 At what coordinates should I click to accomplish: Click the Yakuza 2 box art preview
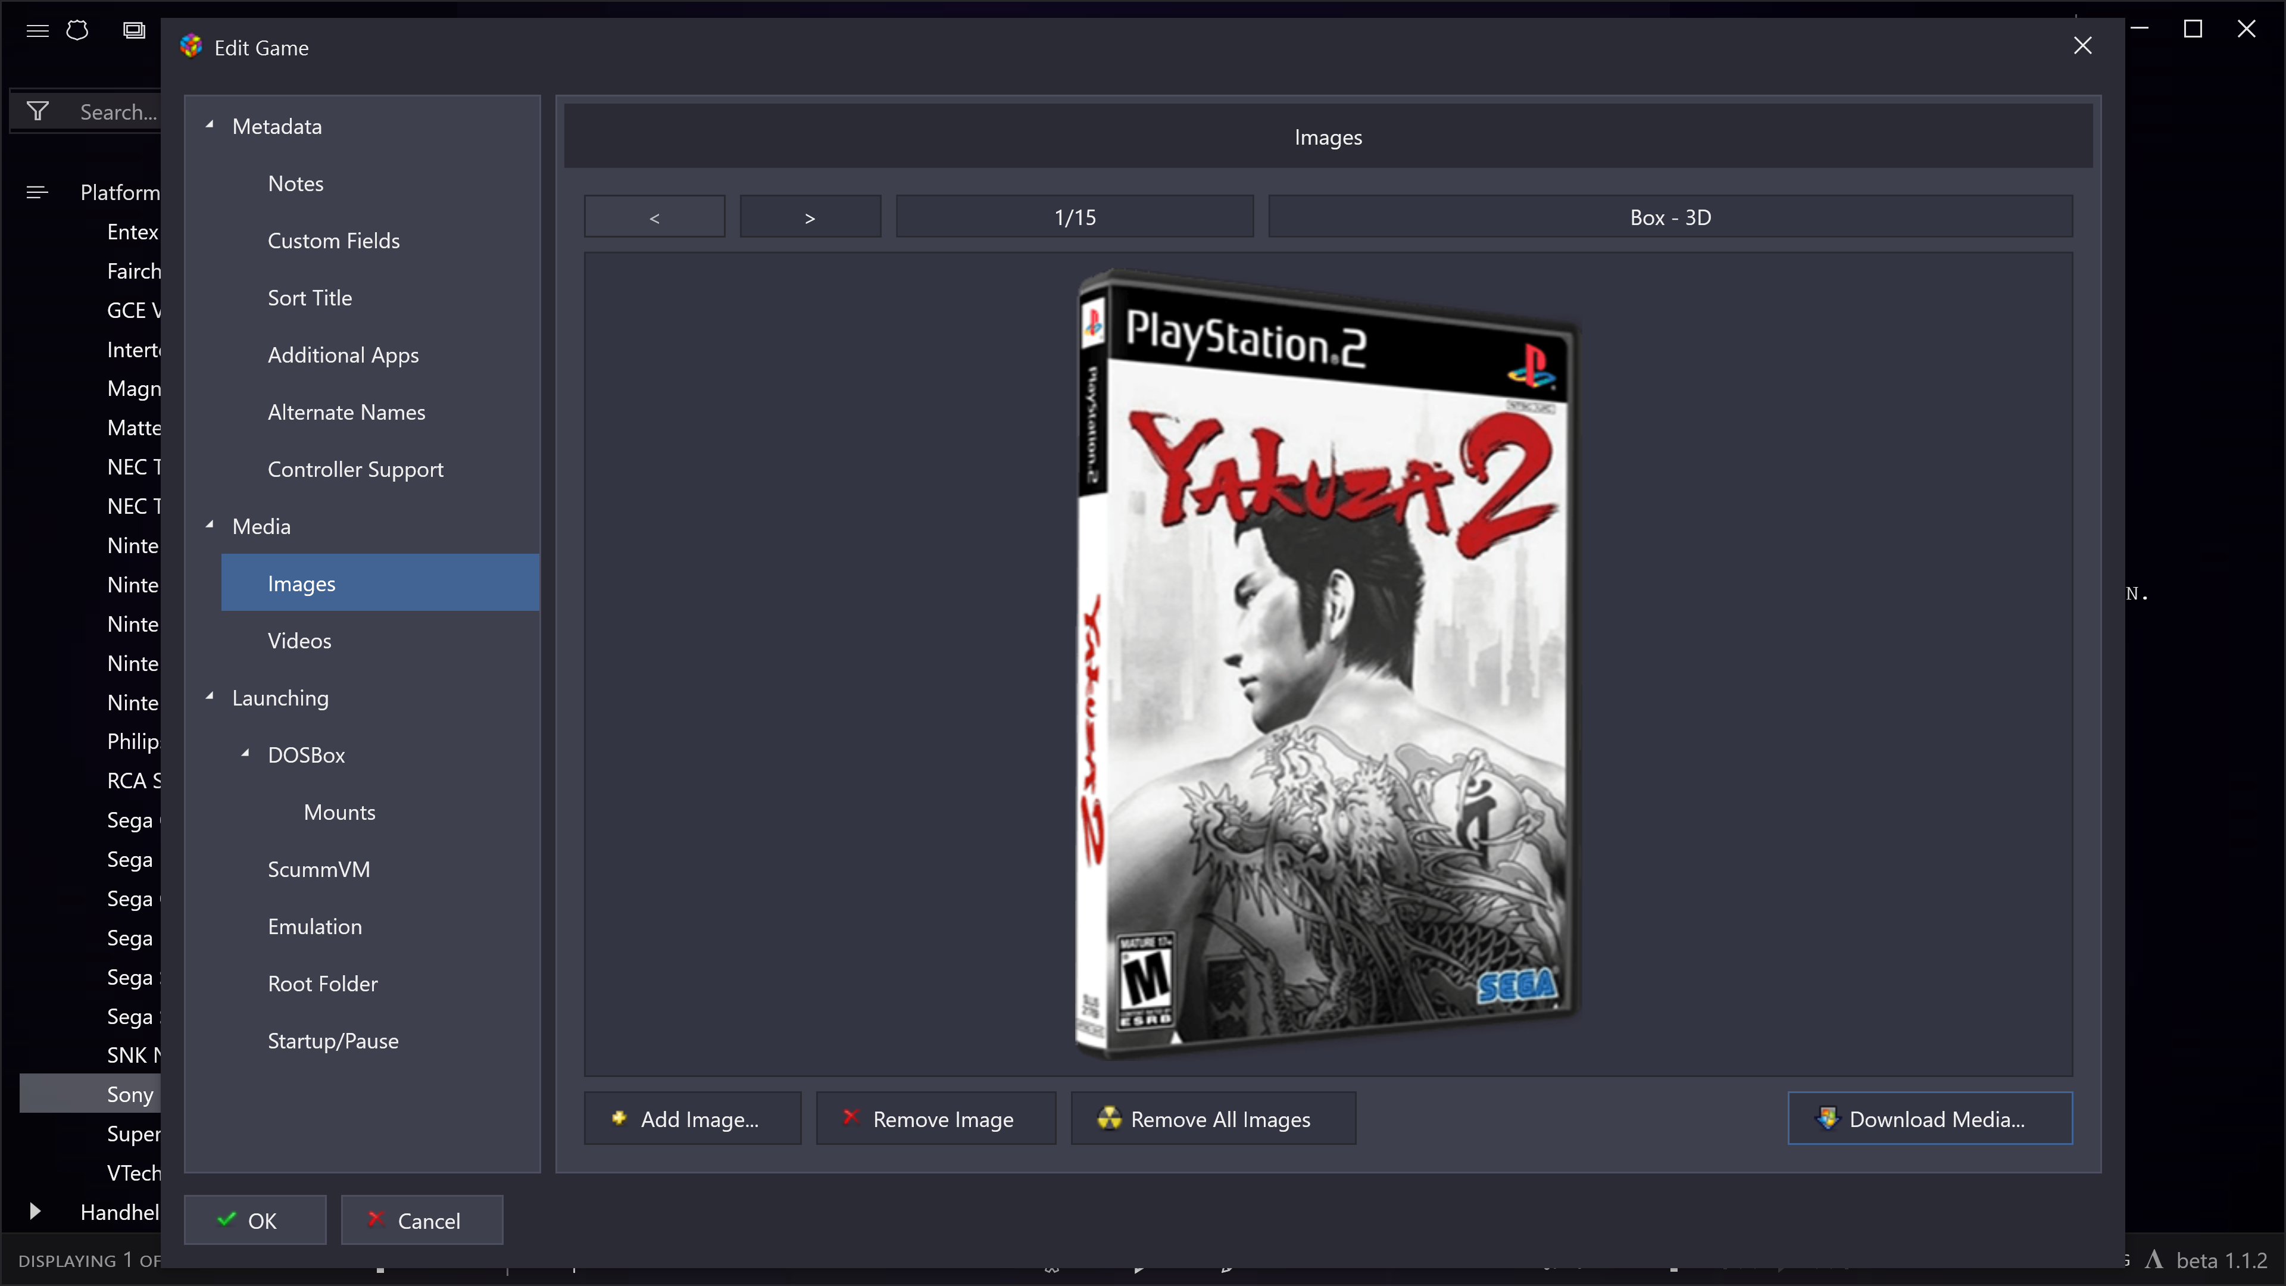pyautogui.click(x=1328, y=664)
